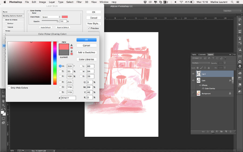Open Spotlight search in macOS menu bar
The image size is (243, 152).
[232, 2]
